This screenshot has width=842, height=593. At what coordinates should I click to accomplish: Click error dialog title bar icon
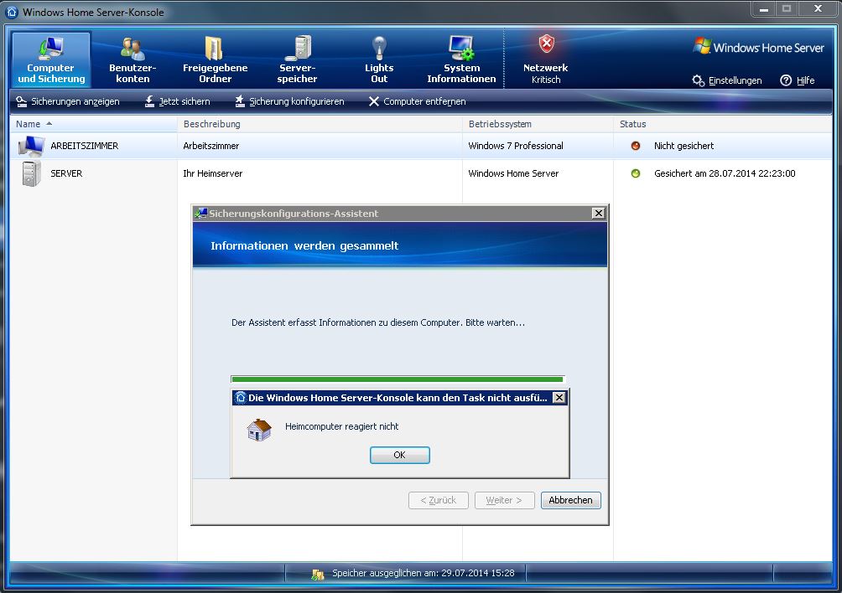[241, 397]
